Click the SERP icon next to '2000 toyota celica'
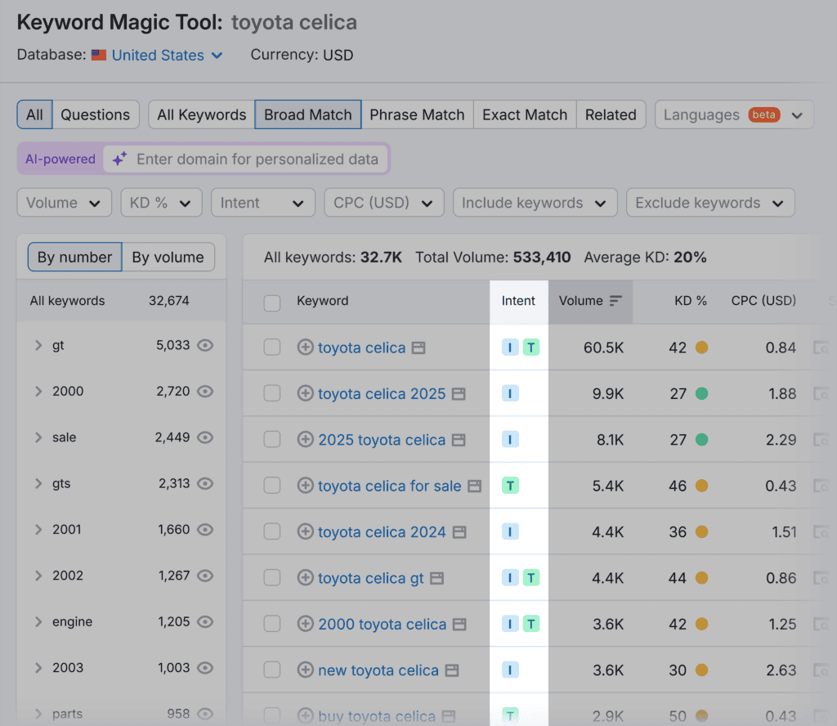 tap(459, 625)
